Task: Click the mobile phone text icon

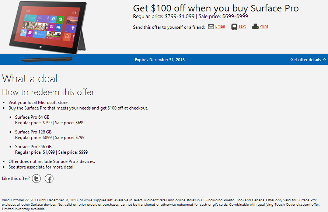Action: [234, 27]
